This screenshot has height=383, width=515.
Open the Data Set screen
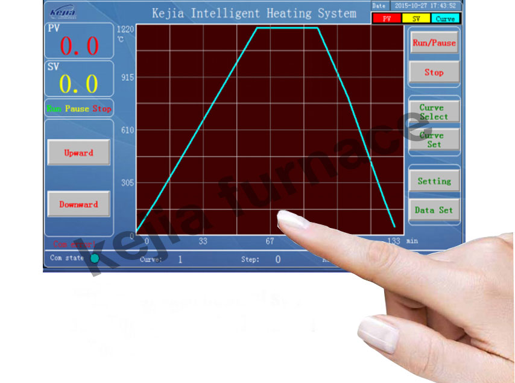434,210
